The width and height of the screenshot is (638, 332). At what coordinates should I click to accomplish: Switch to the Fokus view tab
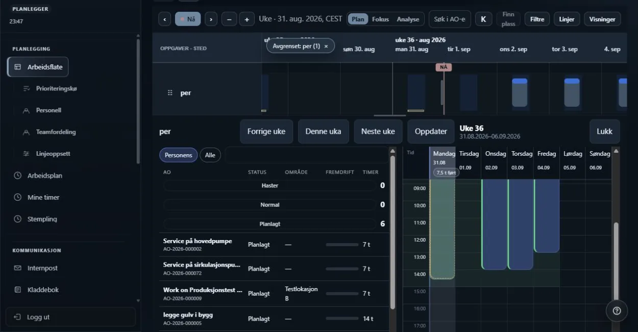380,19
